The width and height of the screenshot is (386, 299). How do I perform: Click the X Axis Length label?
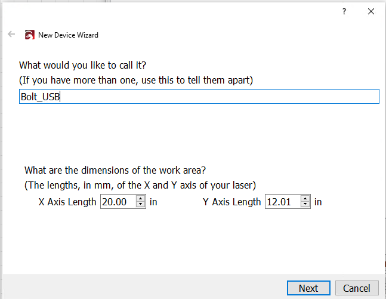pos(67,202)
